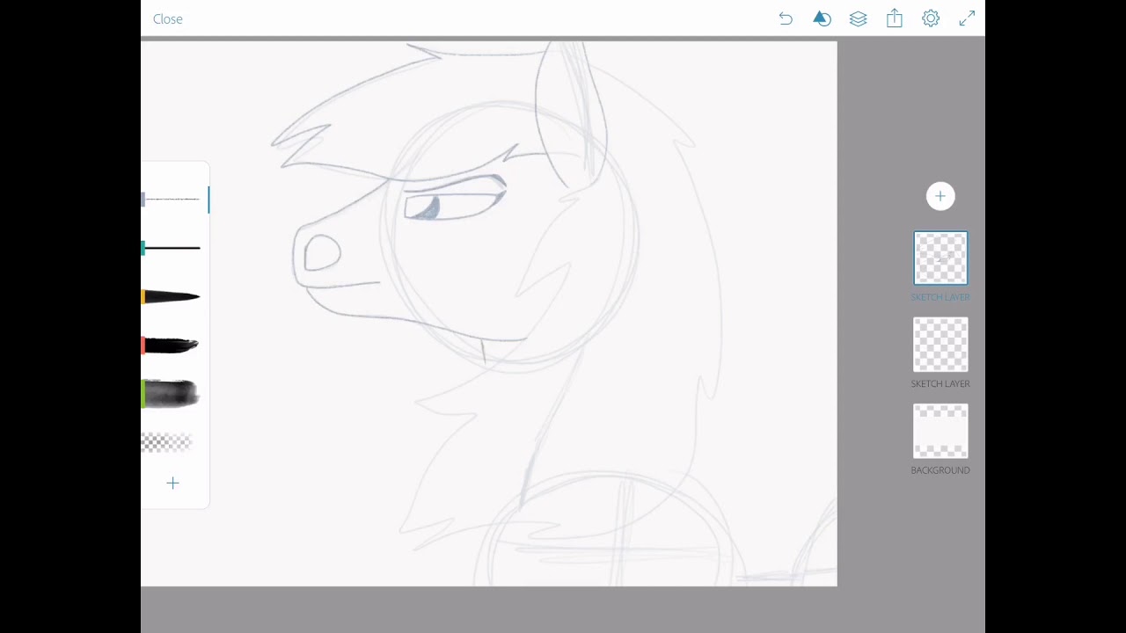Click the second SKETCH LAYER label
The height and width of the screenshot is (633, 1126).
click(x=940, y=384)
